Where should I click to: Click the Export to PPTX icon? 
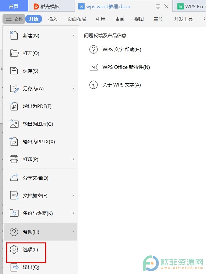14,141
